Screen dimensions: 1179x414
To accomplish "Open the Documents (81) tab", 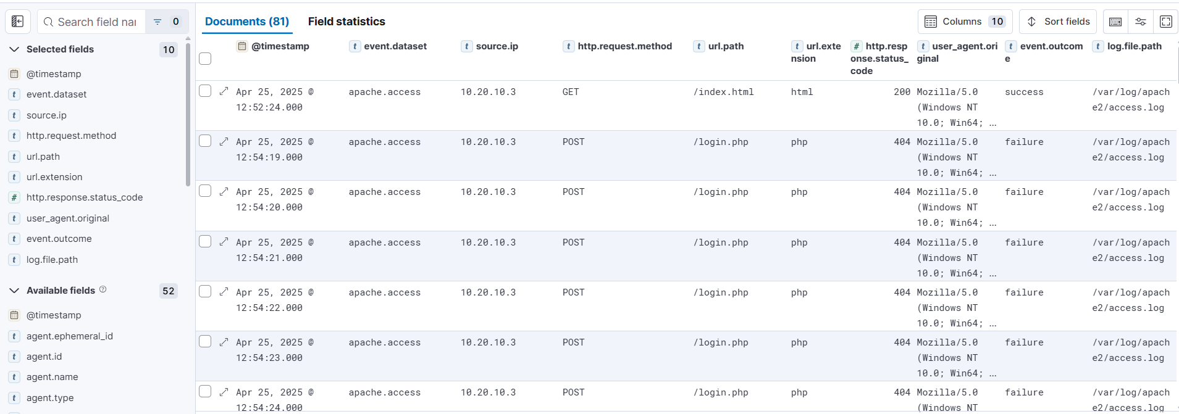I will [246, 21].
